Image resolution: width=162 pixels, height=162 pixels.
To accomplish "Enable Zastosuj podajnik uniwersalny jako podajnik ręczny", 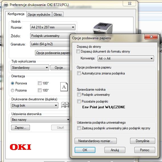I will 79,128.
